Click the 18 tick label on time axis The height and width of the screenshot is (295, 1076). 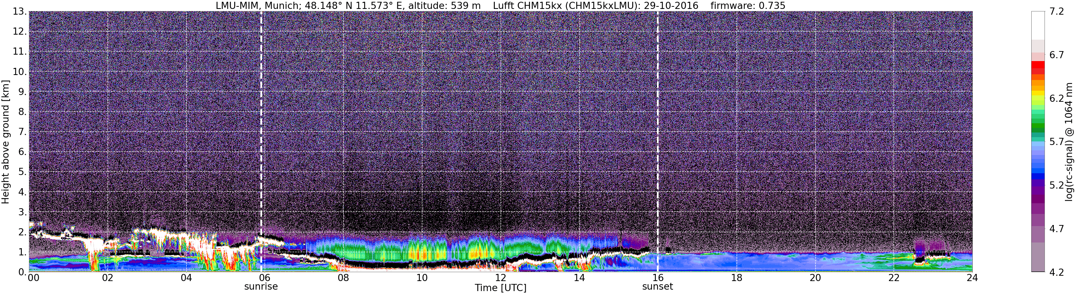pyautogui.click(x=736, y=278)
